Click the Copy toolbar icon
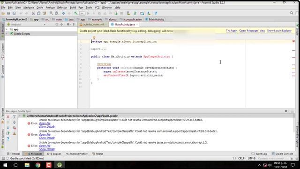Viewport: 300px width, 169px height. [x=38, y=14]
